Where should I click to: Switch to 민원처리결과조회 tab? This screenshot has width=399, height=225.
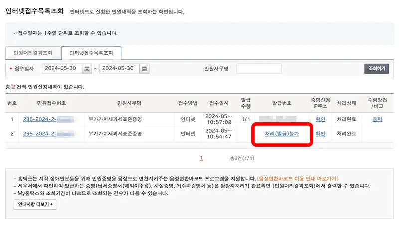point(33,53)
